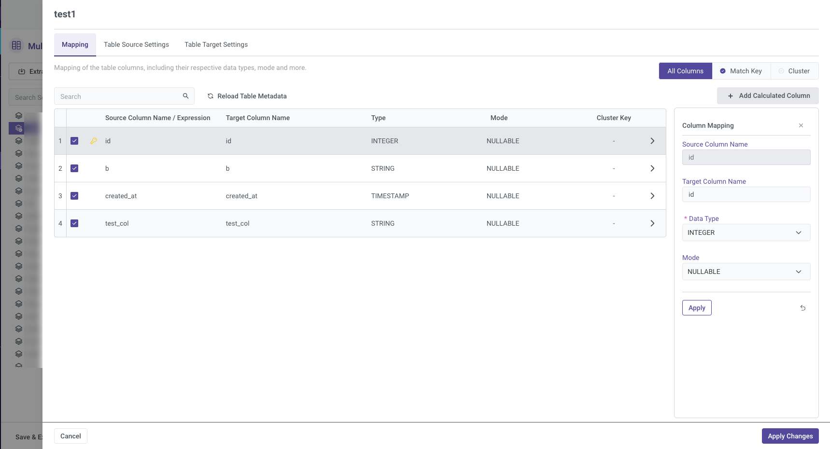Click the Cluster circle icon

click(x=781, y=71)
